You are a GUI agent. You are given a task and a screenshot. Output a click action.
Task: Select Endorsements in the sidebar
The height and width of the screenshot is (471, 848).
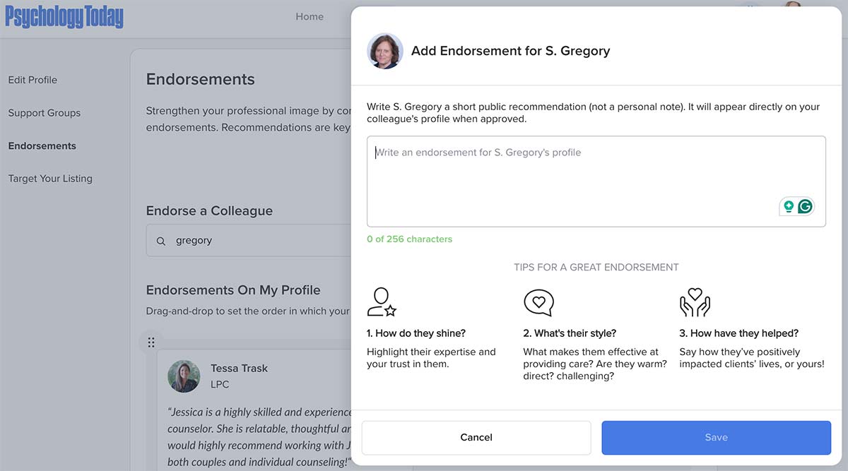click(x=42, y=145)
